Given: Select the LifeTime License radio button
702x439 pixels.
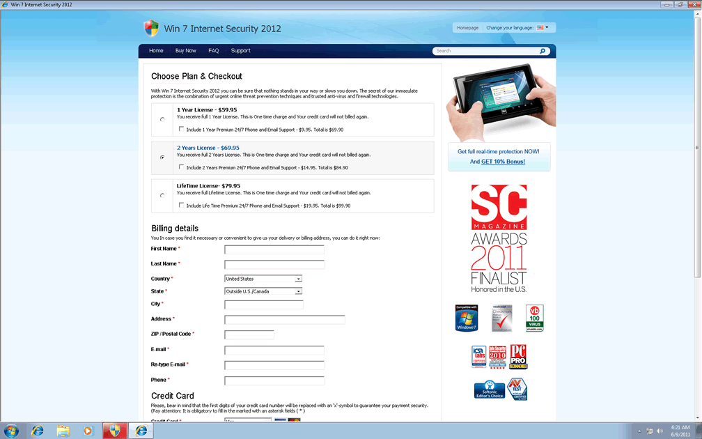Looking at the screenshot, I should [x=162, y=195].
